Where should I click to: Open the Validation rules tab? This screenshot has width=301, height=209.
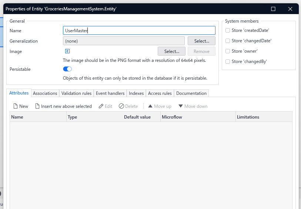(x=76, y=93)
